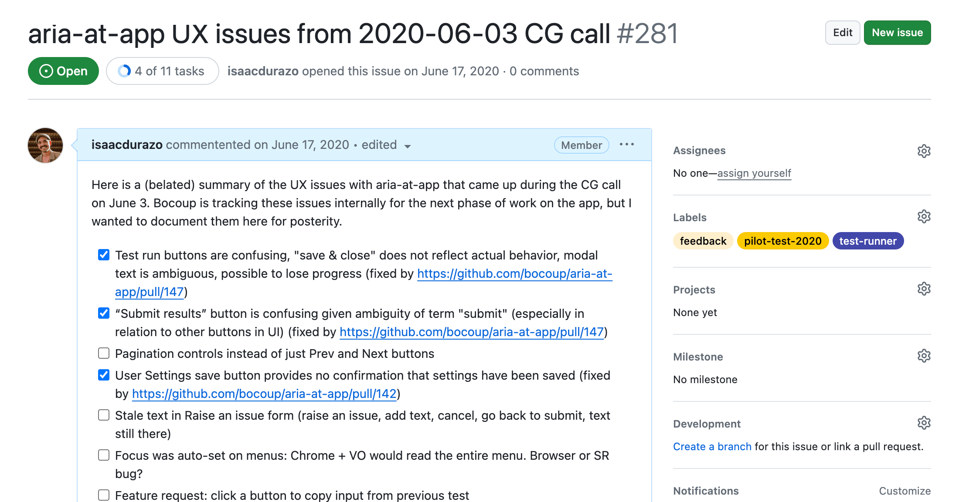The width and height of the screenshot is (959, 502).
Task: Open the Labels settings gear
Action: [x=924, y=216]
